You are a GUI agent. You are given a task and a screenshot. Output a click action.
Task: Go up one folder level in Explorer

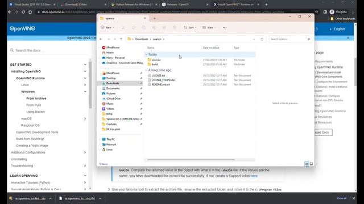click(121, 39)
